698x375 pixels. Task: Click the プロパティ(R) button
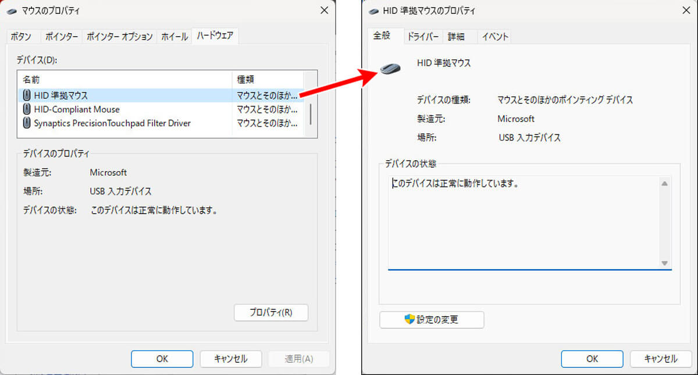[271, 313]
